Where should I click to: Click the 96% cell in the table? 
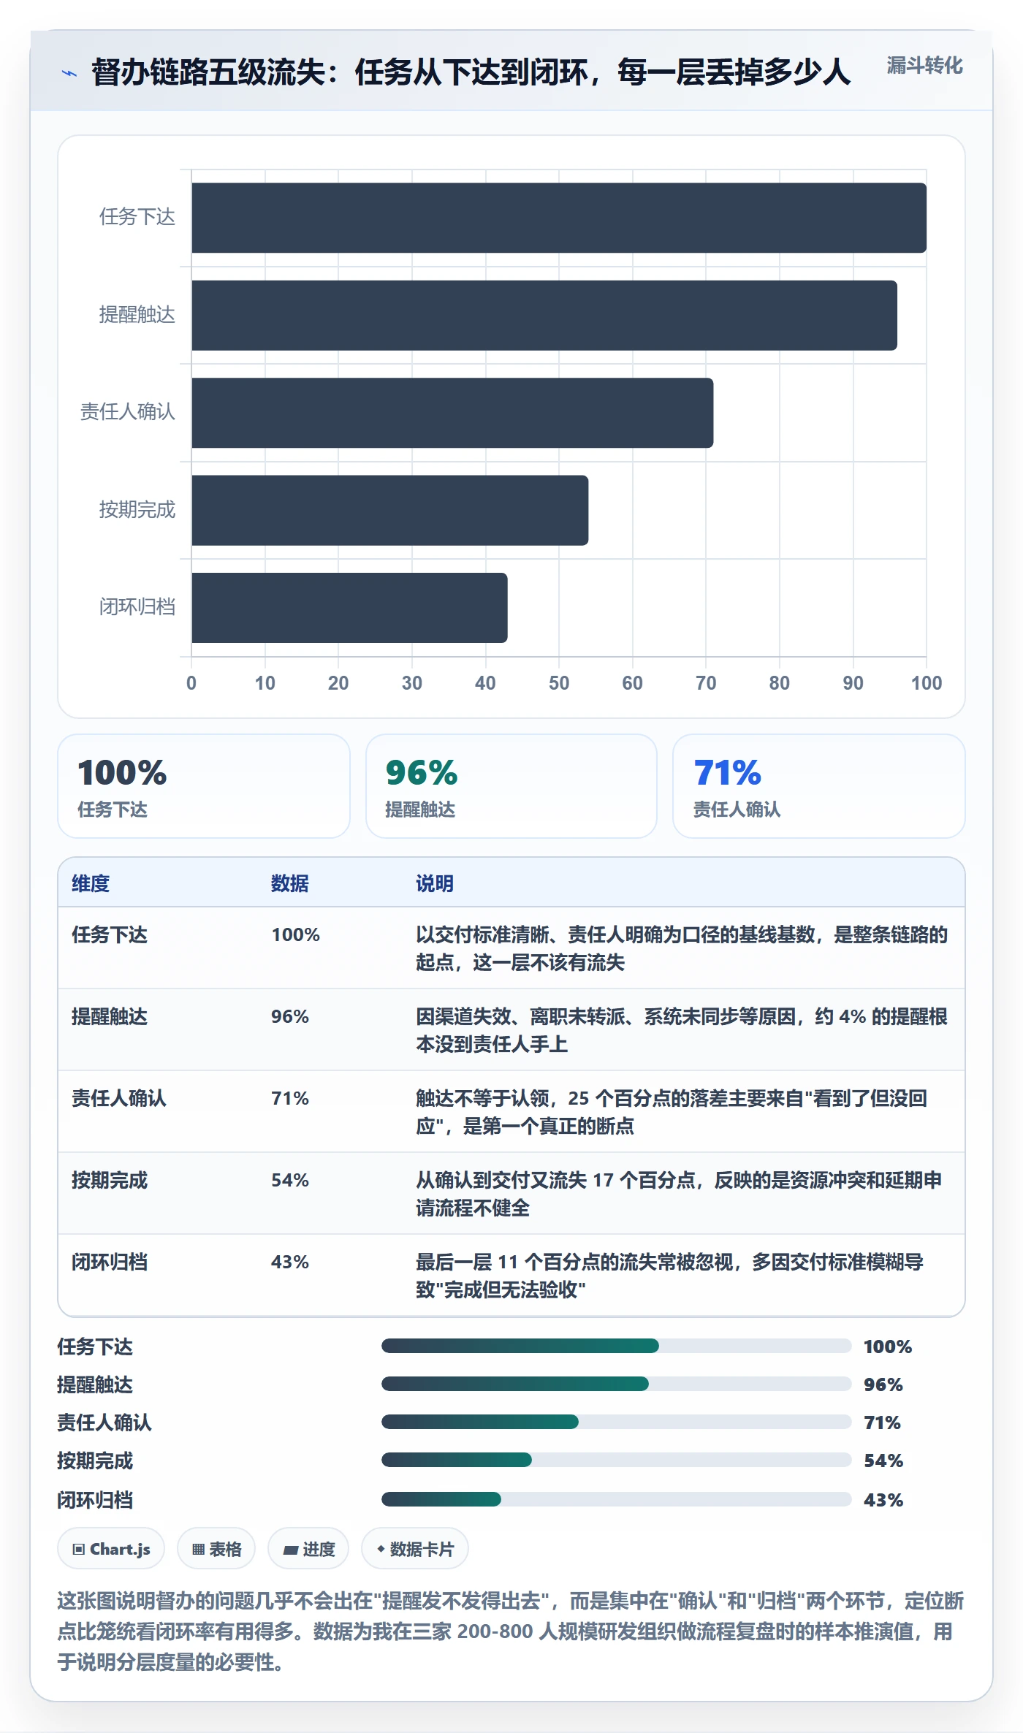tap(290, 1016)
